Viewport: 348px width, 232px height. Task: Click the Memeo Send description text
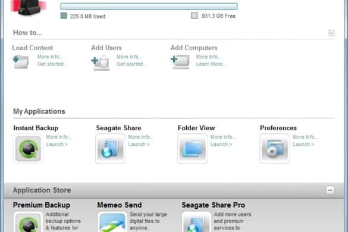click(148, 221)
